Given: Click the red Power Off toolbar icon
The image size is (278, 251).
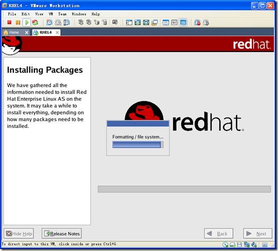Looking at the screenshot, I should pyautogui.click(x=9, y=22).
